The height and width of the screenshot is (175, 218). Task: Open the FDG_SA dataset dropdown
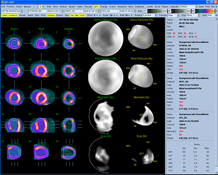(x=119, y=11)
